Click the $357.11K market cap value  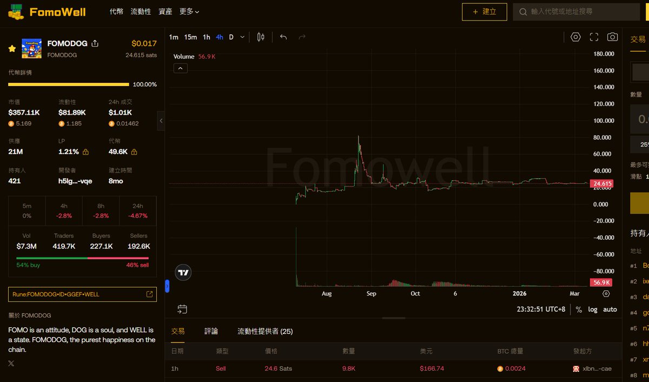tap(24, 113)
